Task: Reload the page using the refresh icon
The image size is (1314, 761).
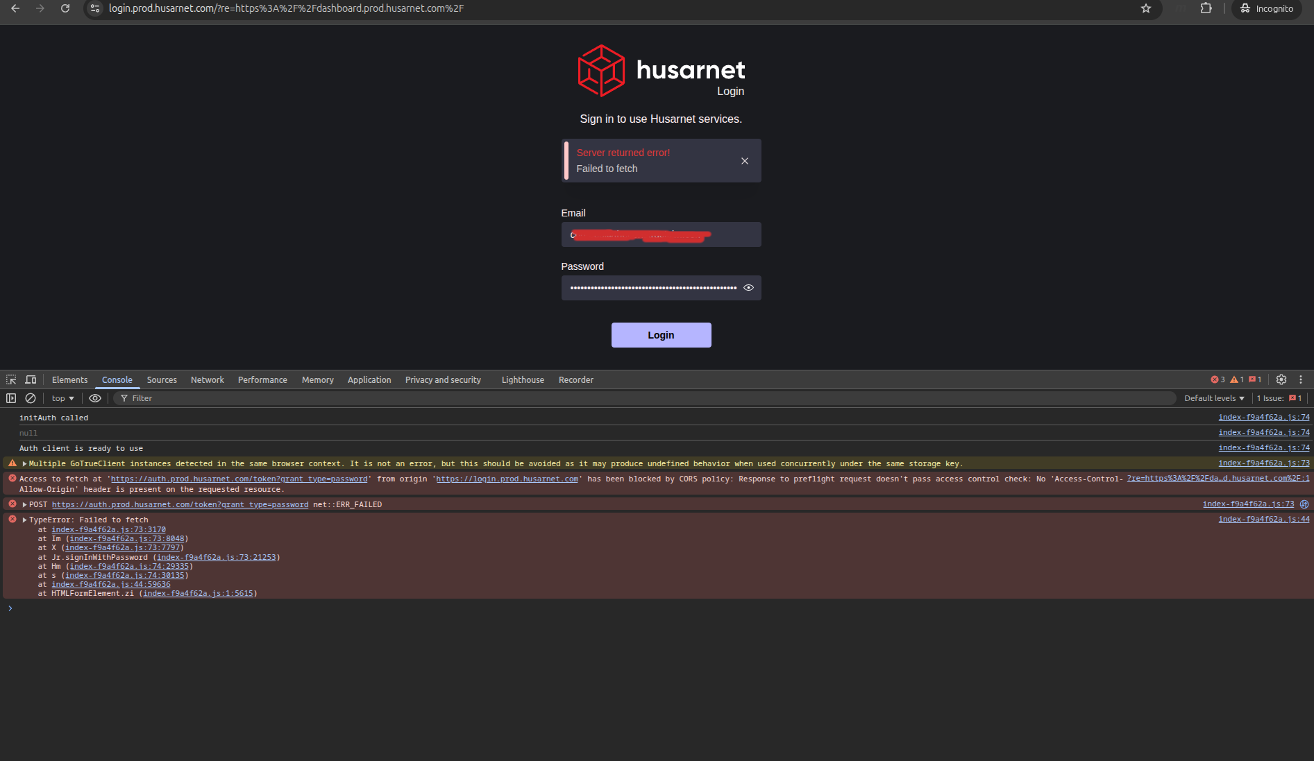Action: 65,8
